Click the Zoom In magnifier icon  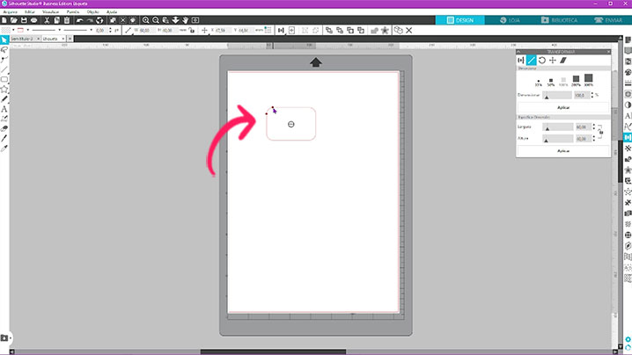(146, 19)
